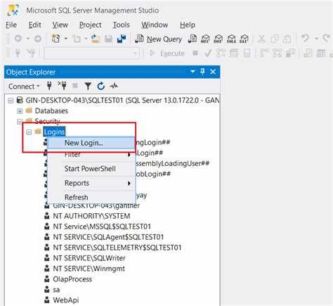Click the Paste toolbar icon
Viewport: 333px width, 306px height.
point(287,39)
